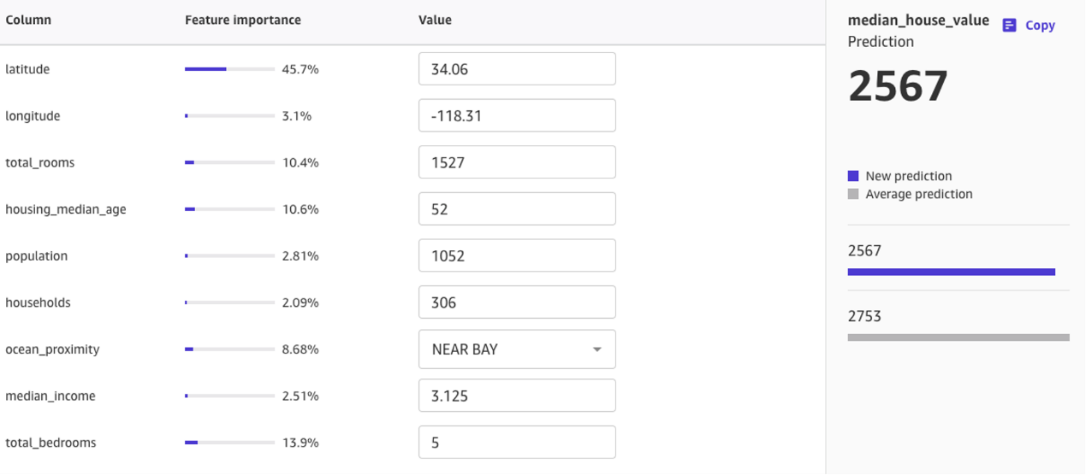Click the blue New prediction legend square
Image resolution: width=1086 pixels, height=475 pixels.
pos(853,176)
